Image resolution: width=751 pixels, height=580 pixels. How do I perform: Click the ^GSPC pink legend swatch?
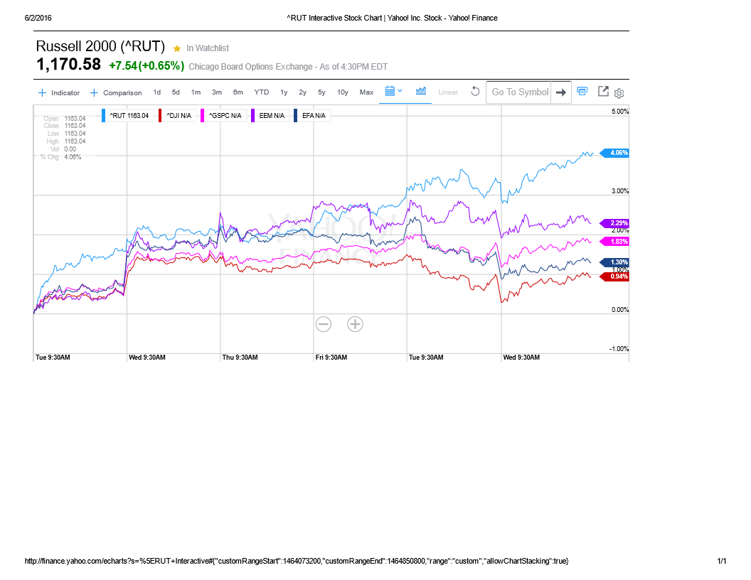[x=202, y=116]
